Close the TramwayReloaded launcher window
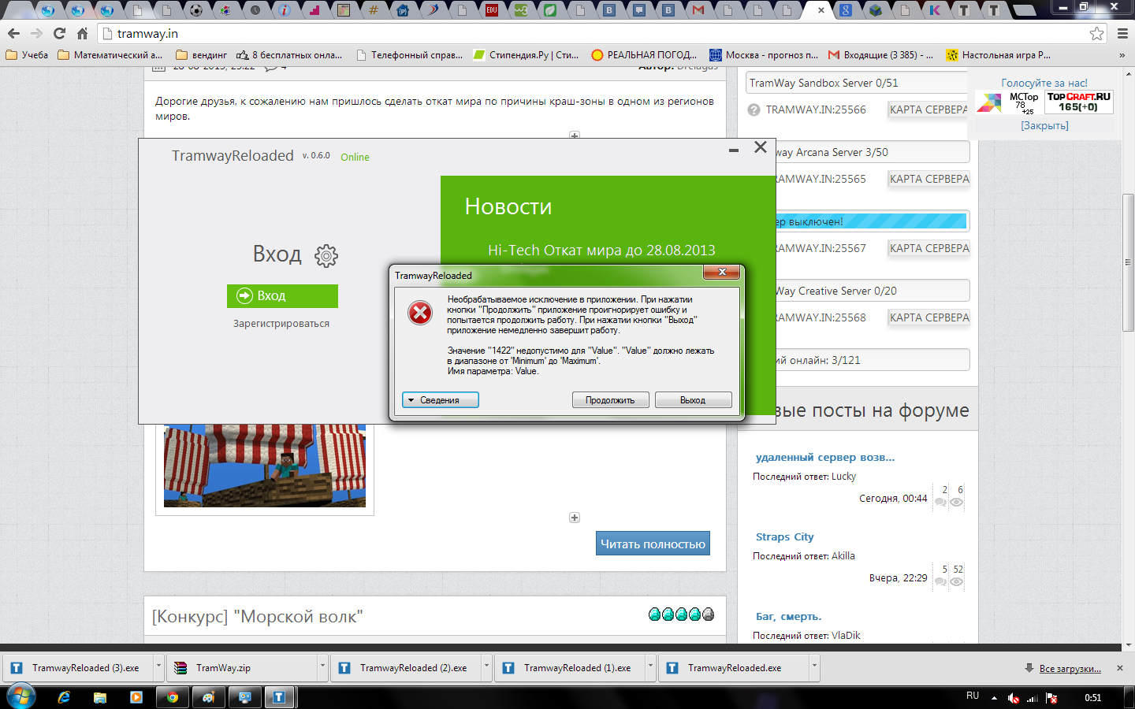 [x=761, y=147]
